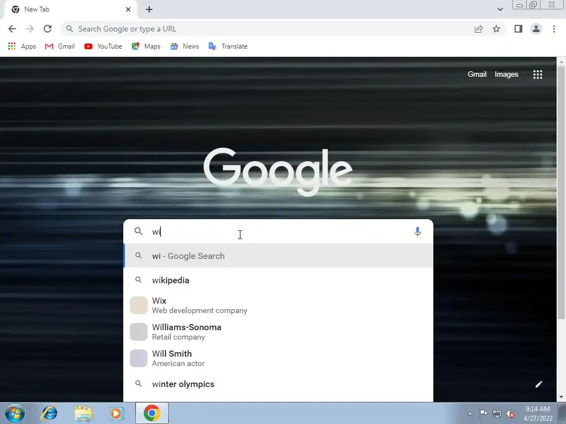Viewport: 566px width, 424px height.
Task: Click the scrollbar down arrow
Action: point(561,397)
